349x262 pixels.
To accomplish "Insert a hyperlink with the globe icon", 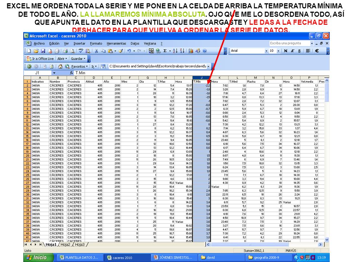I will (x=158, y=51).
